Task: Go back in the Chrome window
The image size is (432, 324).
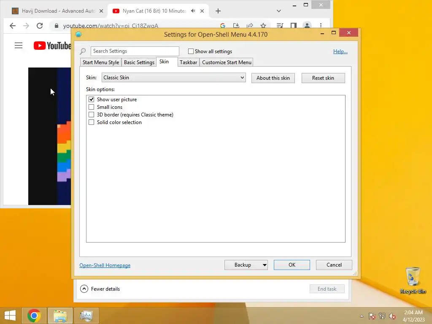Action: point(12,26)
